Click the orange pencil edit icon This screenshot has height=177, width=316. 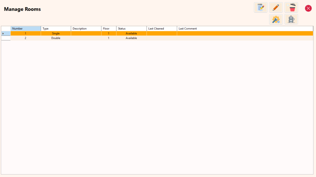coord(276,7)
